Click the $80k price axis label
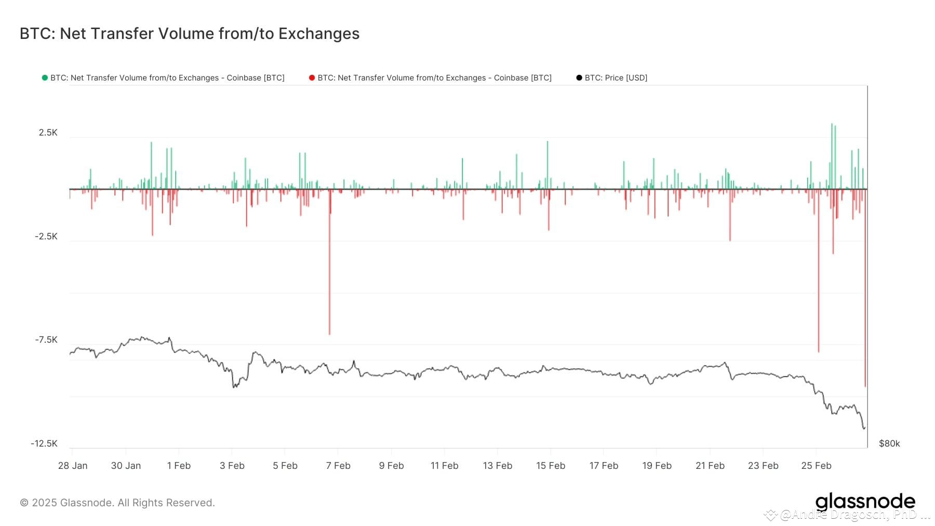935x526 pixels. tap(889, 443)
